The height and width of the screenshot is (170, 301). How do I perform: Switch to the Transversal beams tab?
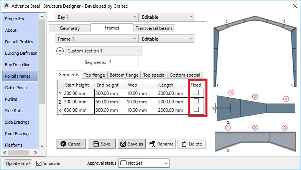(154, 28)
